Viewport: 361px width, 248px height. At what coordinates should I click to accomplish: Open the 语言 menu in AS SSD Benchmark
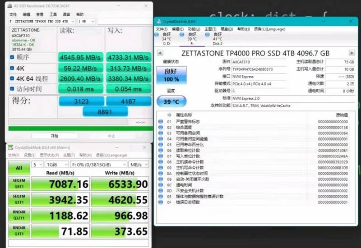66,14
